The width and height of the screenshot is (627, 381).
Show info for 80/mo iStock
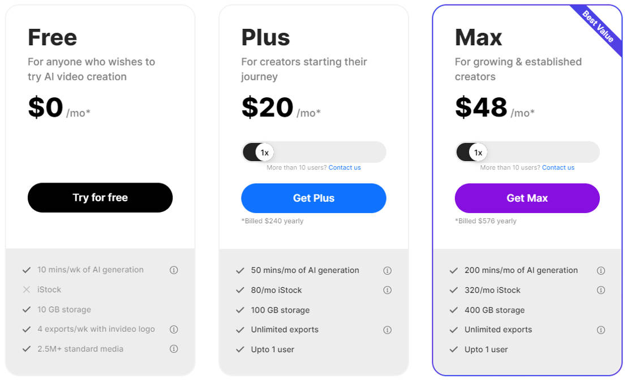pyautogui.click(x=387, y=291)
